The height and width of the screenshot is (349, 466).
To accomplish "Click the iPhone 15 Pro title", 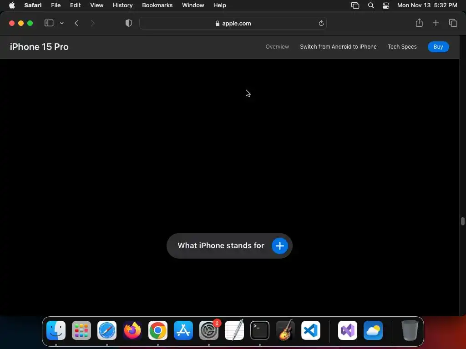I will (39, 47).
